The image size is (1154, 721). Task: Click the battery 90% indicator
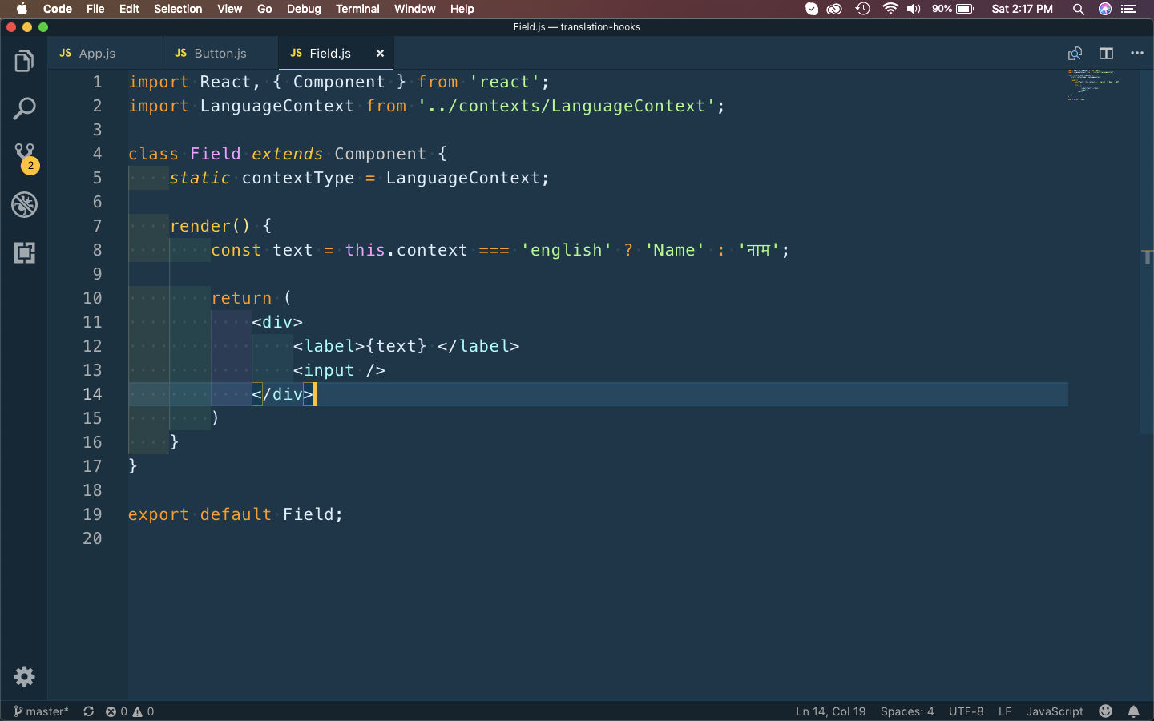click(953, 9)
